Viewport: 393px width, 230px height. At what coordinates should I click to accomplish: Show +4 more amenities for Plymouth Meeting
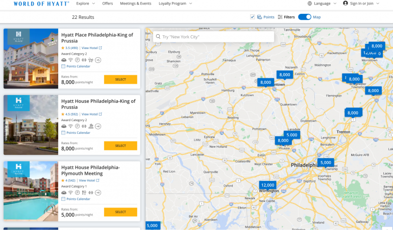[98, 193]
